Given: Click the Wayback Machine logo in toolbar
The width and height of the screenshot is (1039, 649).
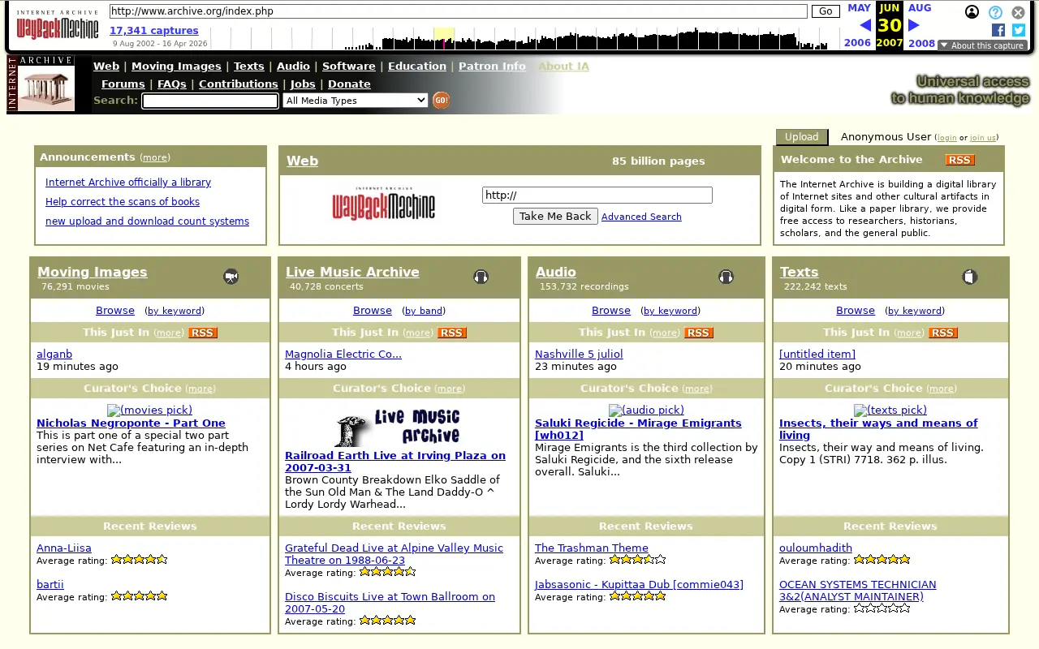Looking at the screenshot, I should [58, 24].
